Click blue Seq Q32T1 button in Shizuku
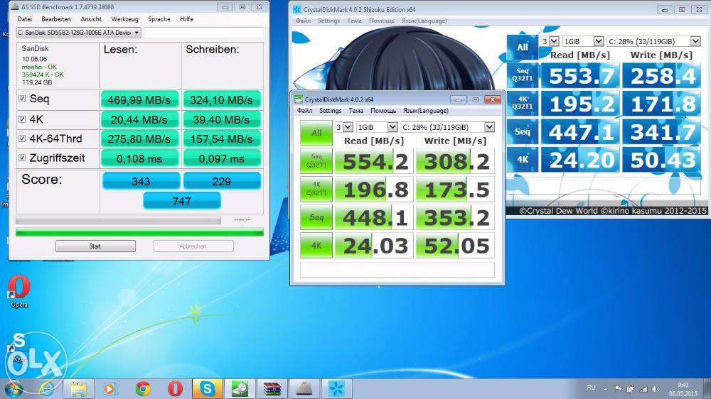The width and height of the screenshot is (711, 399). point(523,75)
